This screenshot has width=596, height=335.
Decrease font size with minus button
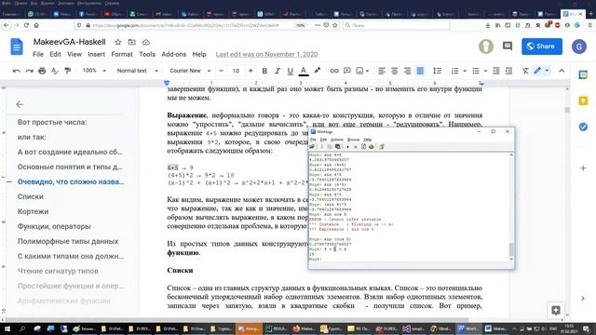coord(222,71)
